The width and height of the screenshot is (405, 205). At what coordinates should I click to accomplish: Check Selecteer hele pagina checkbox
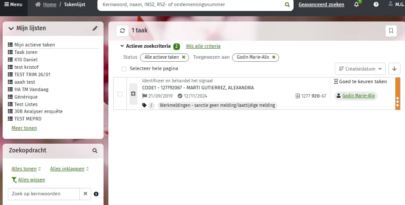point(124,69)
